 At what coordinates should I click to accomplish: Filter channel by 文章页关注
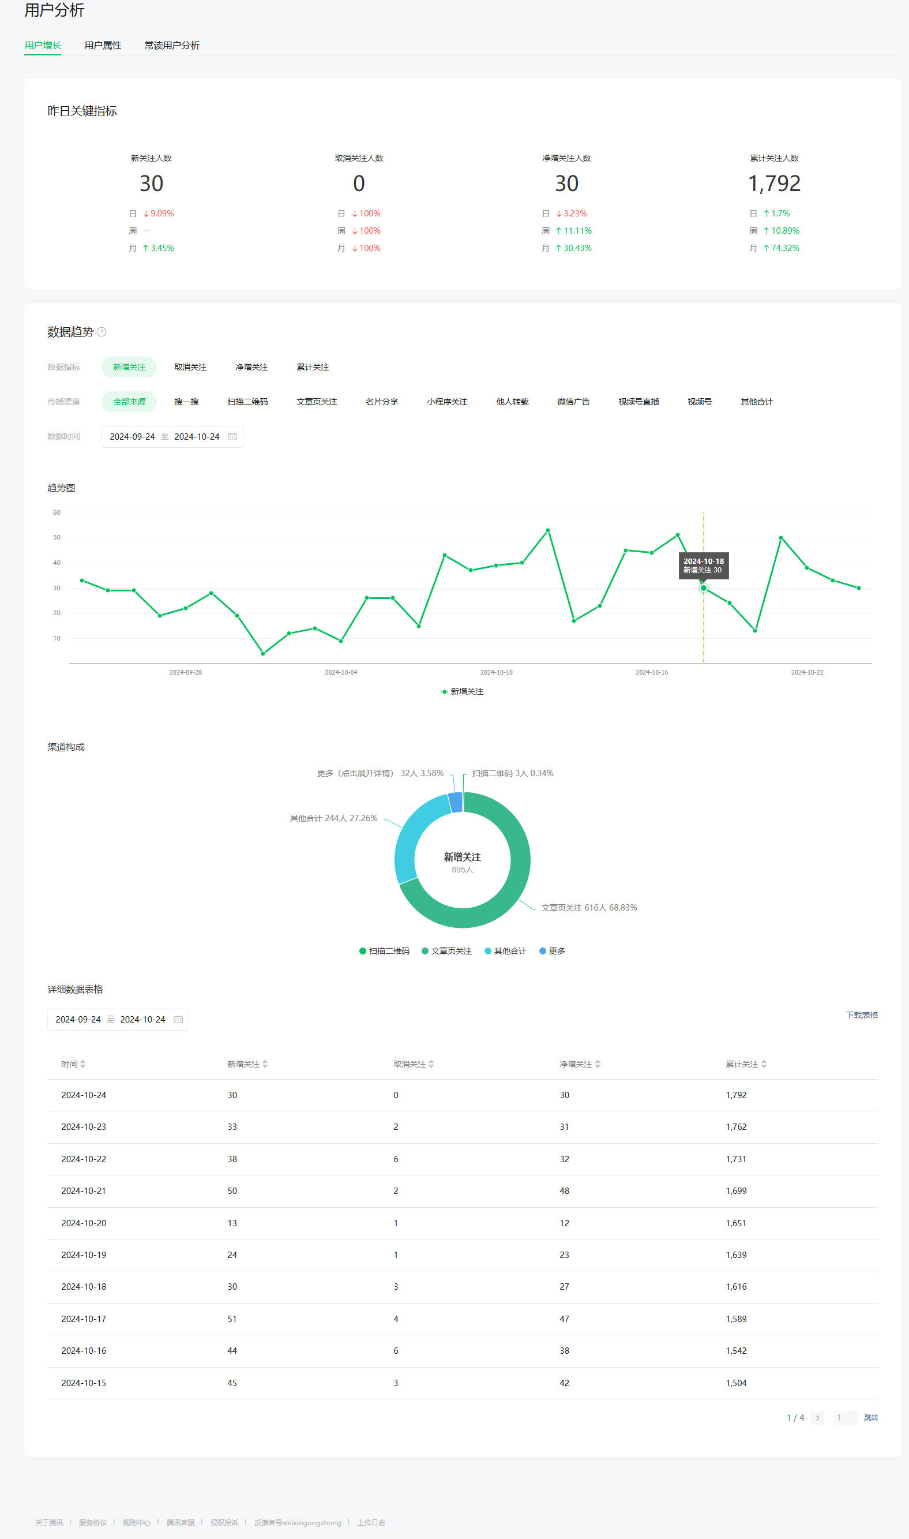(x=317, y=402)
